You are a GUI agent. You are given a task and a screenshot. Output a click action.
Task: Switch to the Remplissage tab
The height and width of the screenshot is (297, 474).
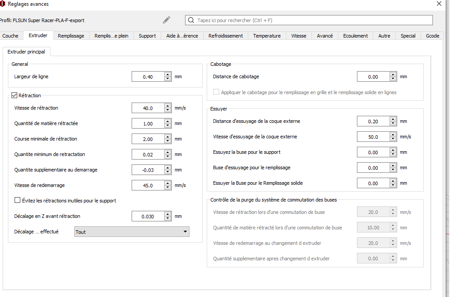[x=71, y=36]
